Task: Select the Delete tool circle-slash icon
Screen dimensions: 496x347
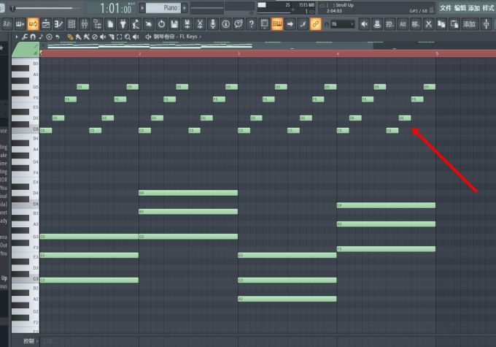Action: 95,37
